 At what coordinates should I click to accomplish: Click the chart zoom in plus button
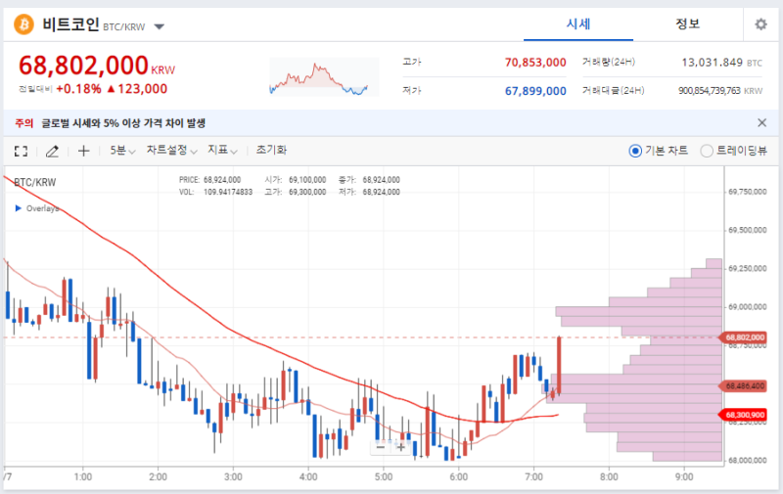400,447
